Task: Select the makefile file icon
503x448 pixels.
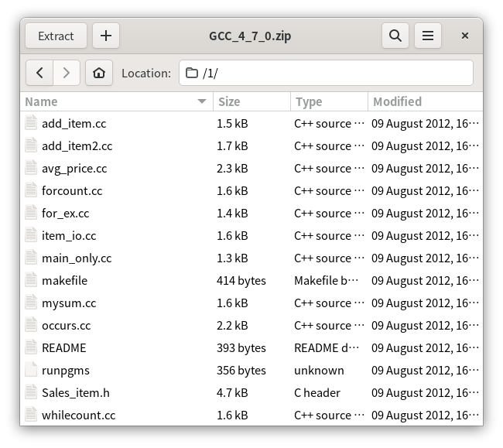Action: tap(31, 280)
